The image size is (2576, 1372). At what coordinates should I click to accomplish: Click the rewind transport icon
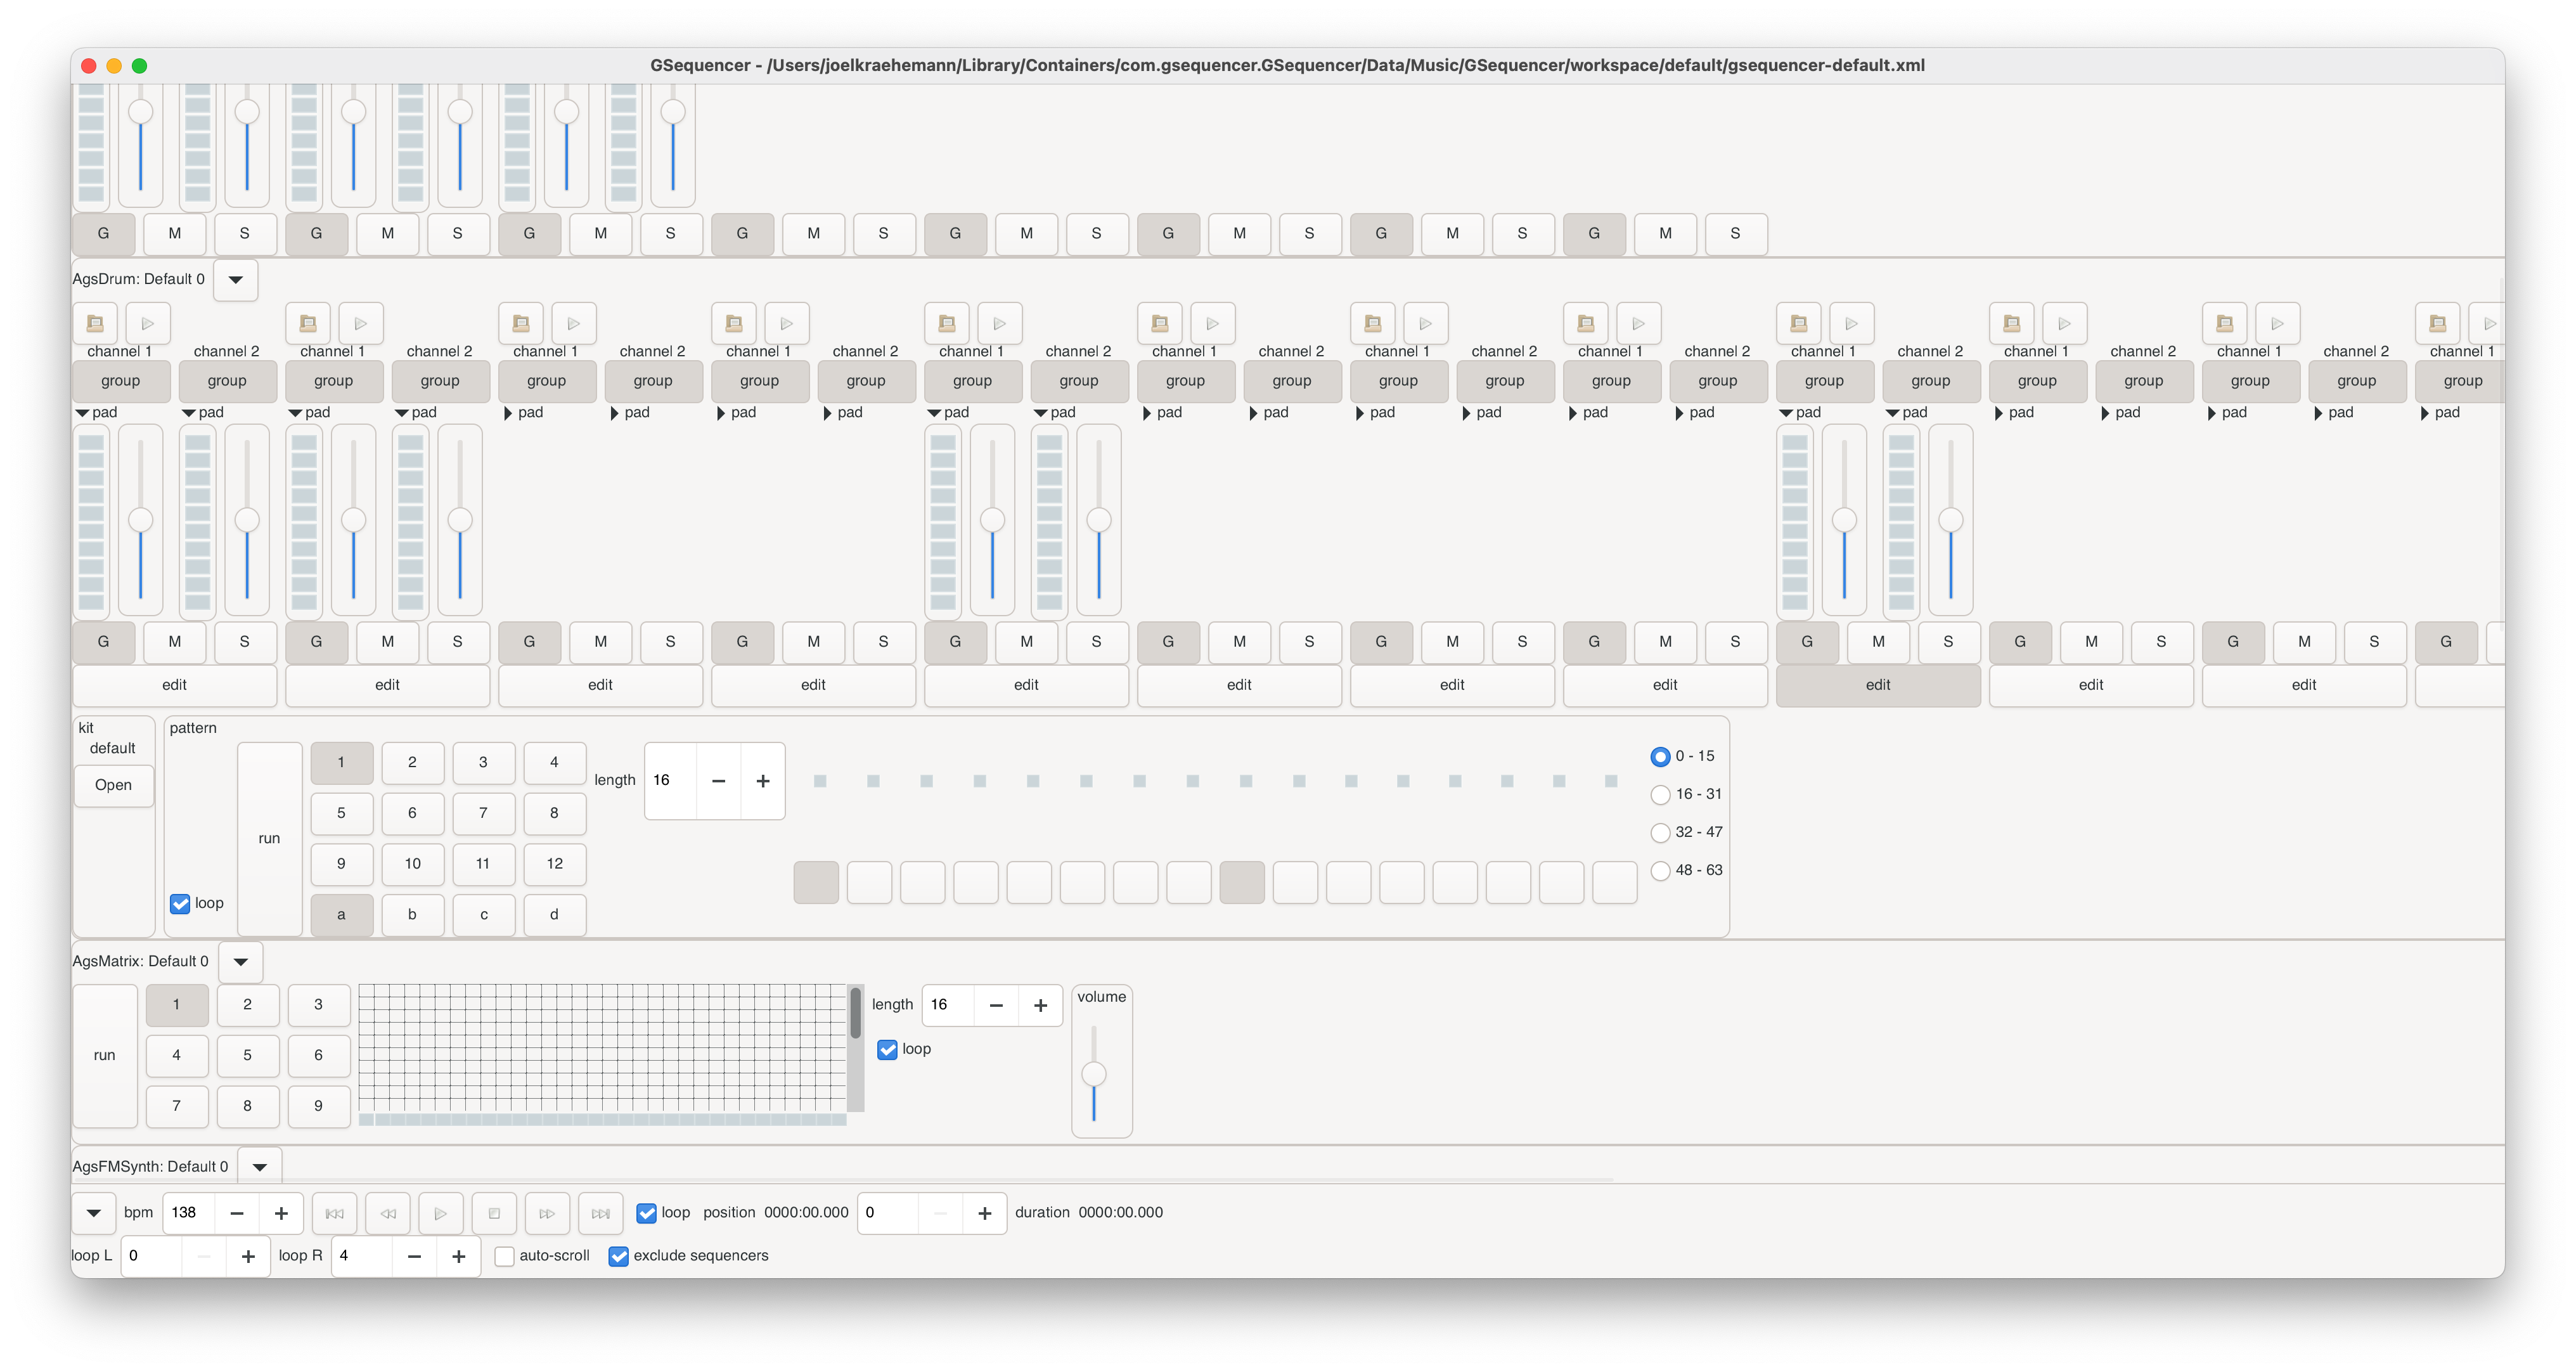click(x=388, y=1213)
